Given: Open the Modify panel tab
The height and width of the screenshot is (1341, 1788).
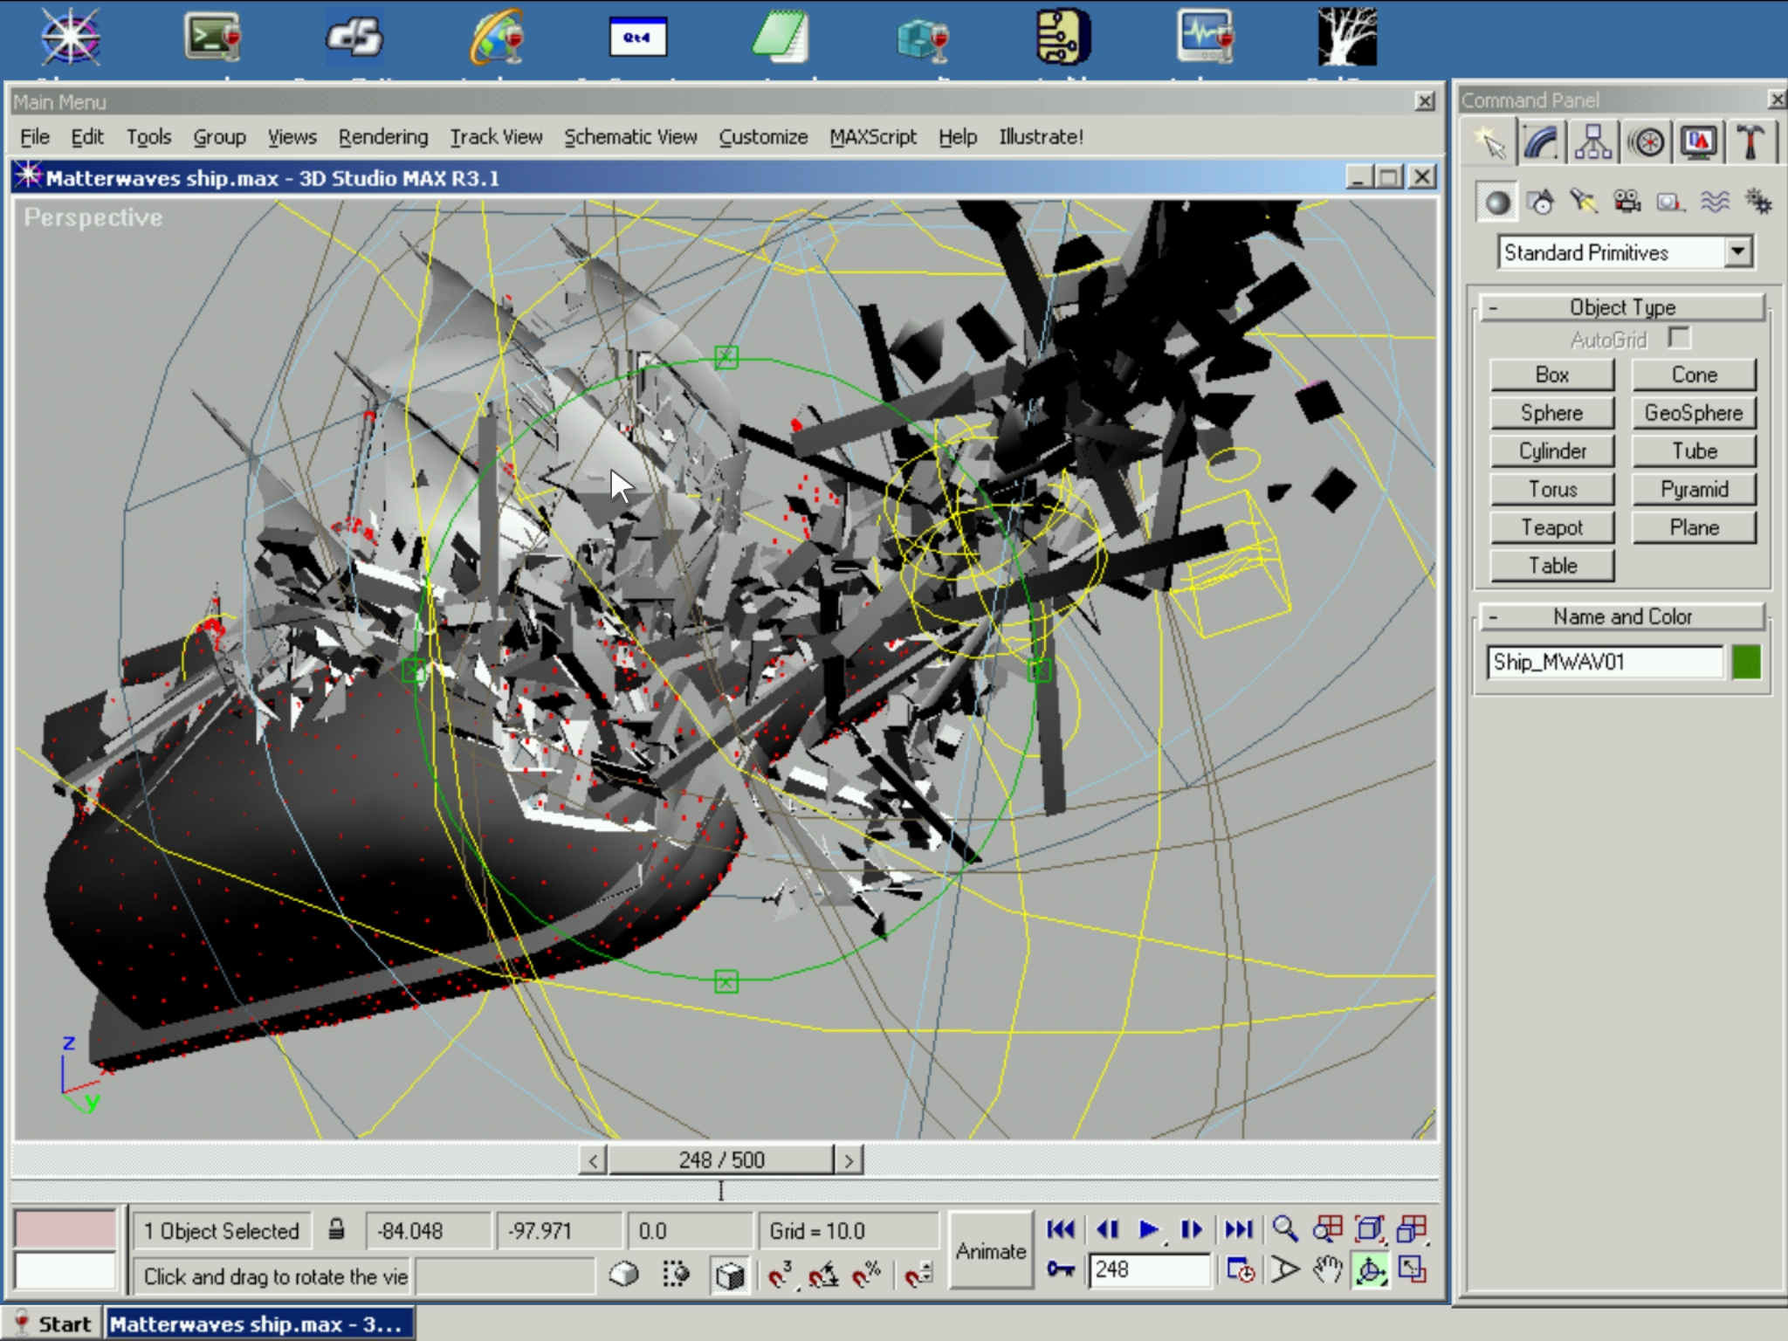Looking at the screenshot, I should (1541, 142).
